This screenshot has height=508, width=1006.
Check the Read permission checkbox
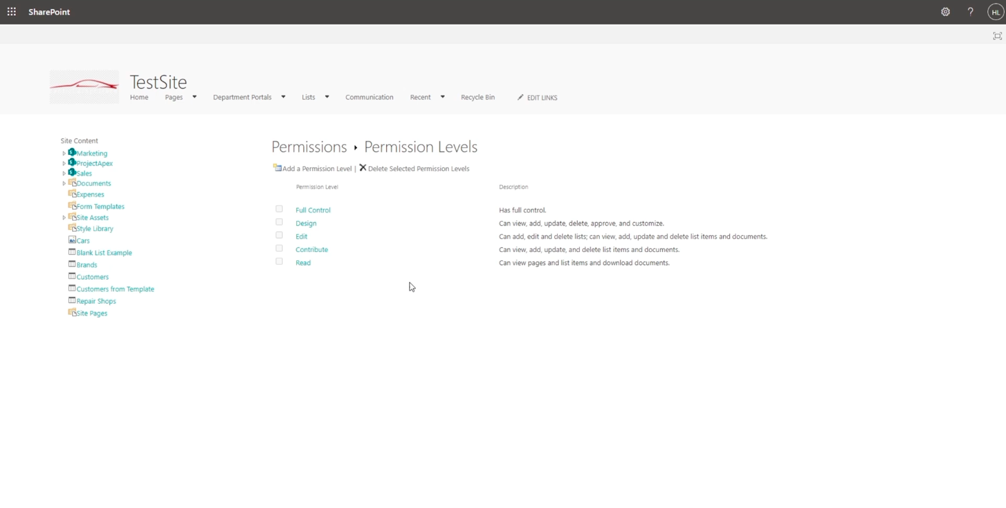(x=279, y=262)
